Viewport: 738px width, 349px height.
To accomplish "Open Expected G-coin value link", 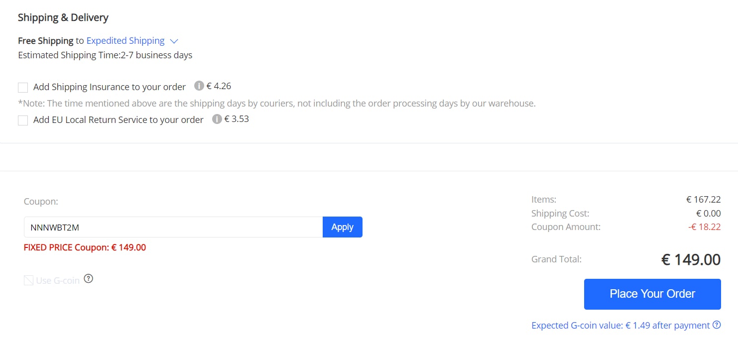I will pos(620,326).
